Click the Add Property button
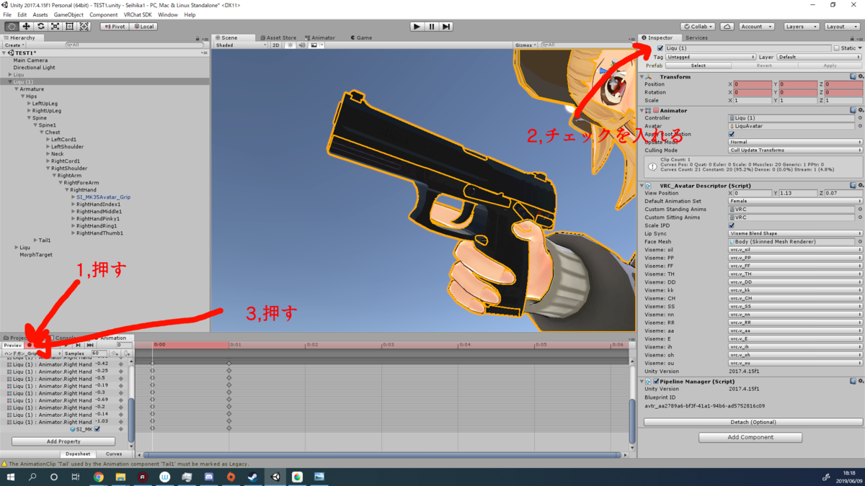The height and width of the screenshot is (486, 865). point(63,441)
